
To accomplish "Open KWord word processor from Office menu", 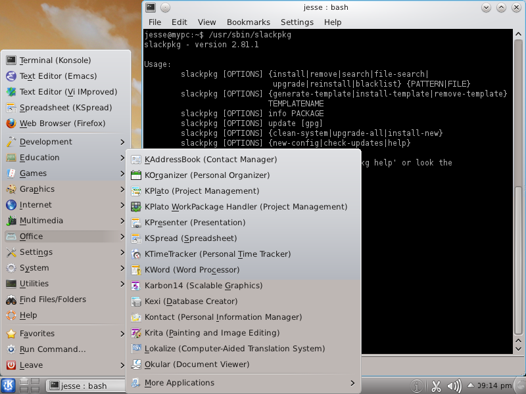I will point(192,270).
